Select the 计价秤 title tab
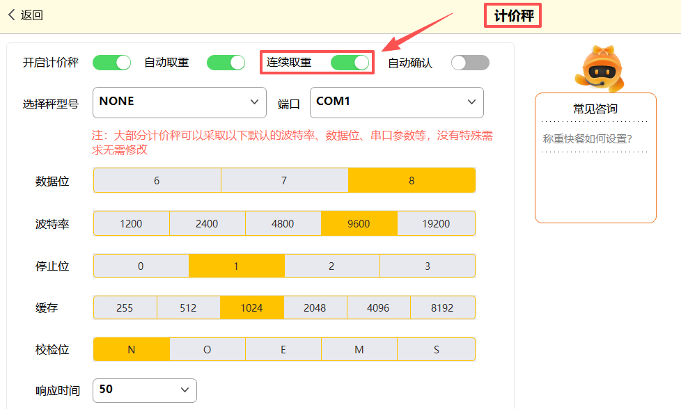Screen dimensions: 681x409 (x=513, y=16)
